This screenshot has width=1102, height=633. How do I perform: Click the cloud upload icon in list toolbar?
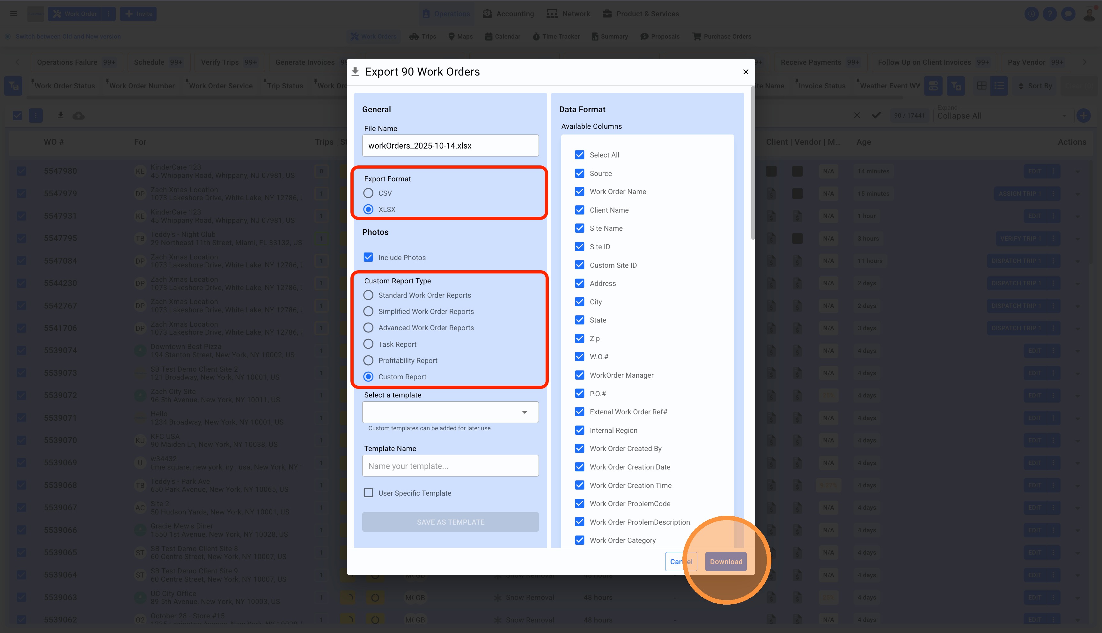click(x=78, y=115)
